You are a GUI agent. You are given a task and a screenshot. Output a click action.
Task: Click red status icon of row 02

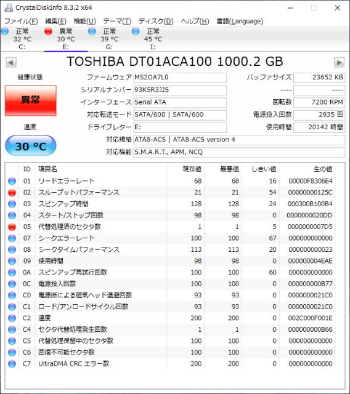(x=12, y=193)
